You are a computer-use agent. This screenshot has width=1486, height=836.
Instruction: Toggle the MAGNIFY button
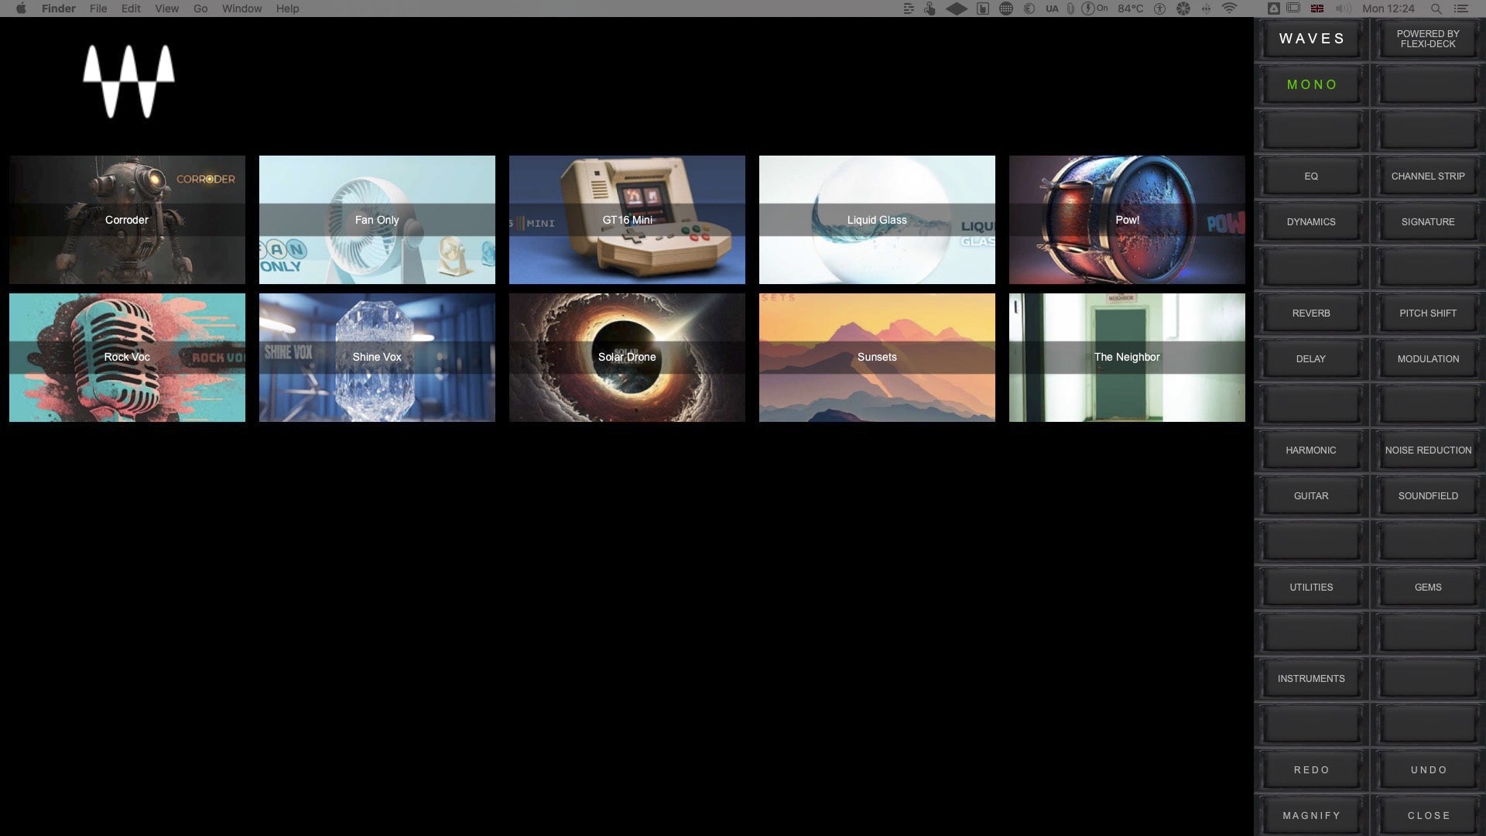pyautogui.click(x=1311, y=815)
